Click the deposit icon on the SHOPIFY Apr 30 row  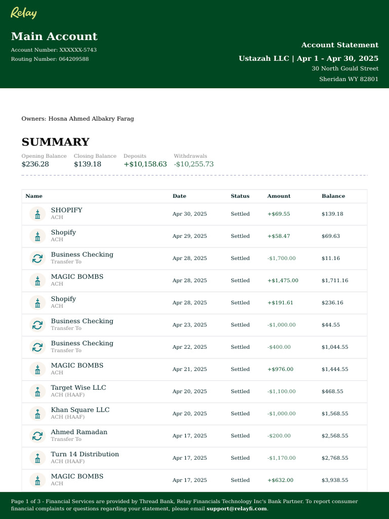tap(37, 214)
